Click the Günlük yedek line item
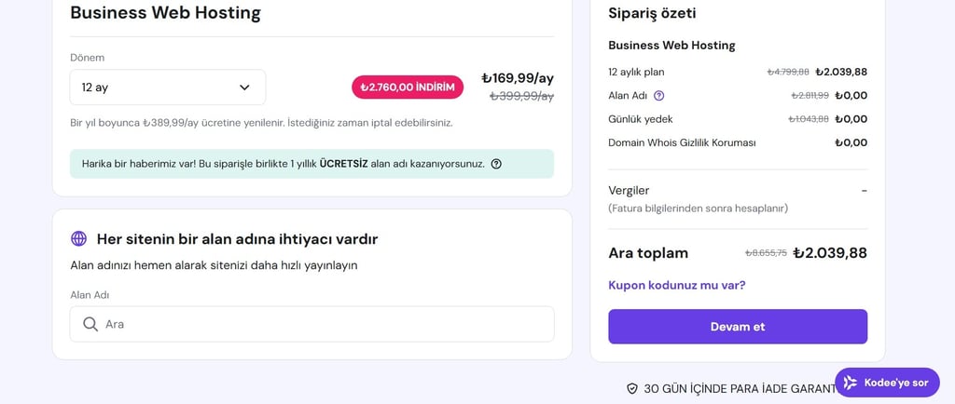 [x=640, y=119]
